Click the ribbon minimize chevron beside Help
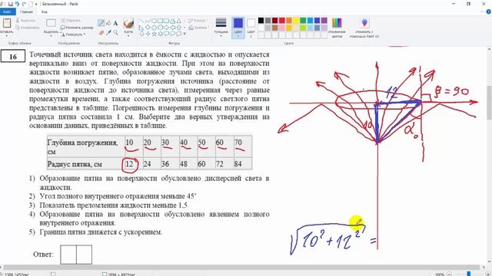The width and height of the screenshot is (492, 276). click(483, 12)
